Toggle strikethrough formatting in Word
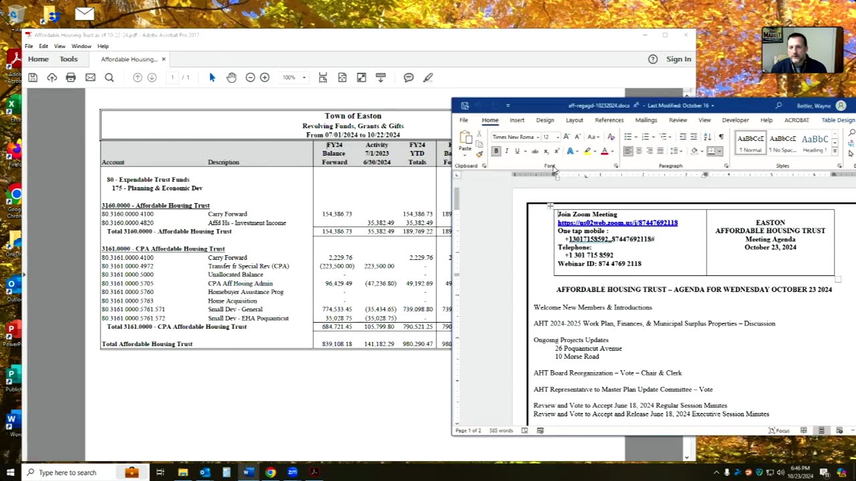This screenshot has height=481, width=856. (534, 151)
